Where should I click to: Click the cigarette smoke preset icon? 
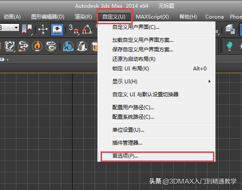pyautogui.click(x=23, y=46)
